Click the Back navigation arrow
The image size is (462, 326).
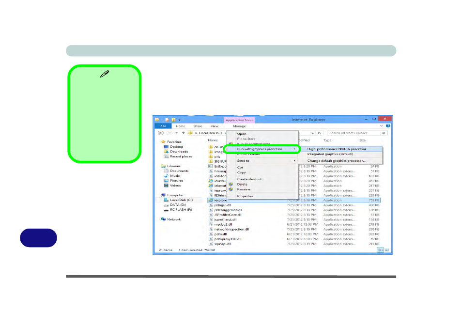161,133
